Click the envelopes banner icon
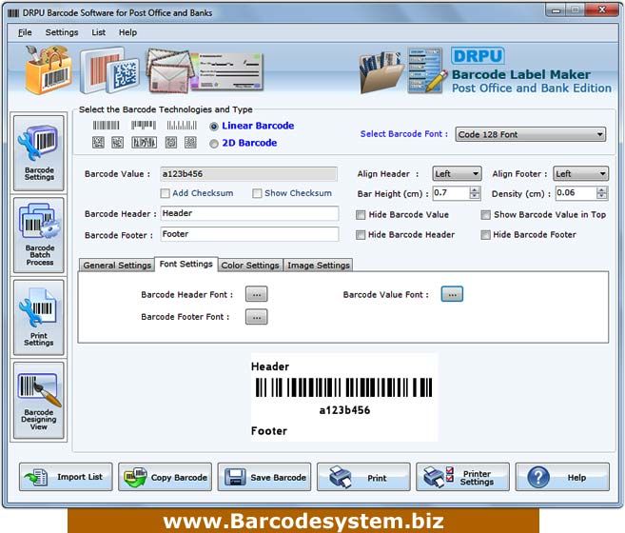 pyautogui.click(x=168, y=70)
